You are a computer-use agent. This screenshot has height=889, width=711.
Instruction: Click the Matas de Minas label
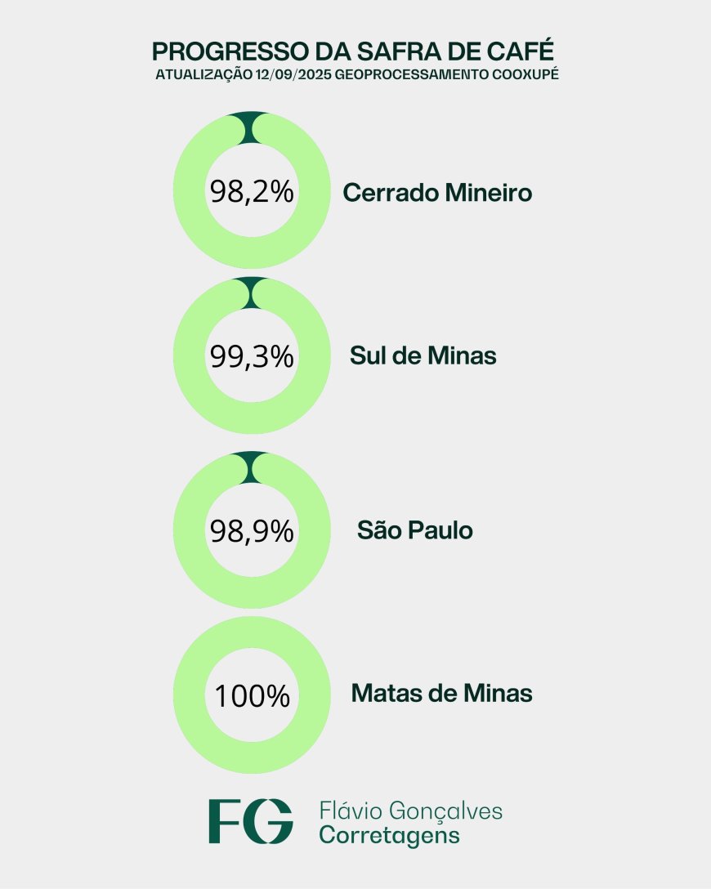tap(441, 693)
